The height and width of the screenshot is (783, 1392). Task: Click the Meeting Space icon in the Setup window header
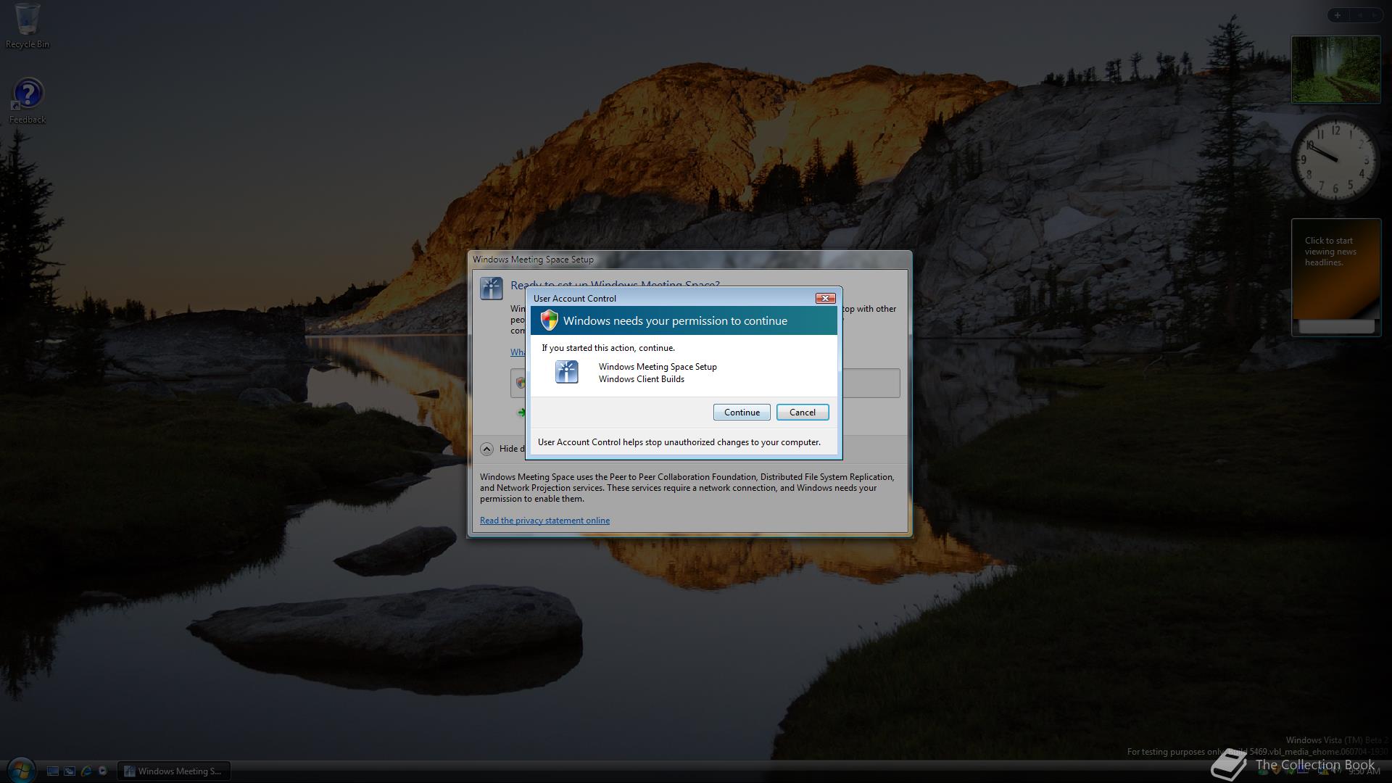coord(492,288)
